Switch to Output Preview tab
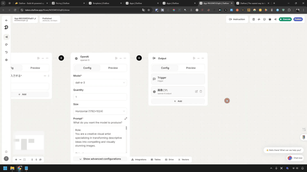The width and height of the screenshot is (307, 172). (191, 68)
